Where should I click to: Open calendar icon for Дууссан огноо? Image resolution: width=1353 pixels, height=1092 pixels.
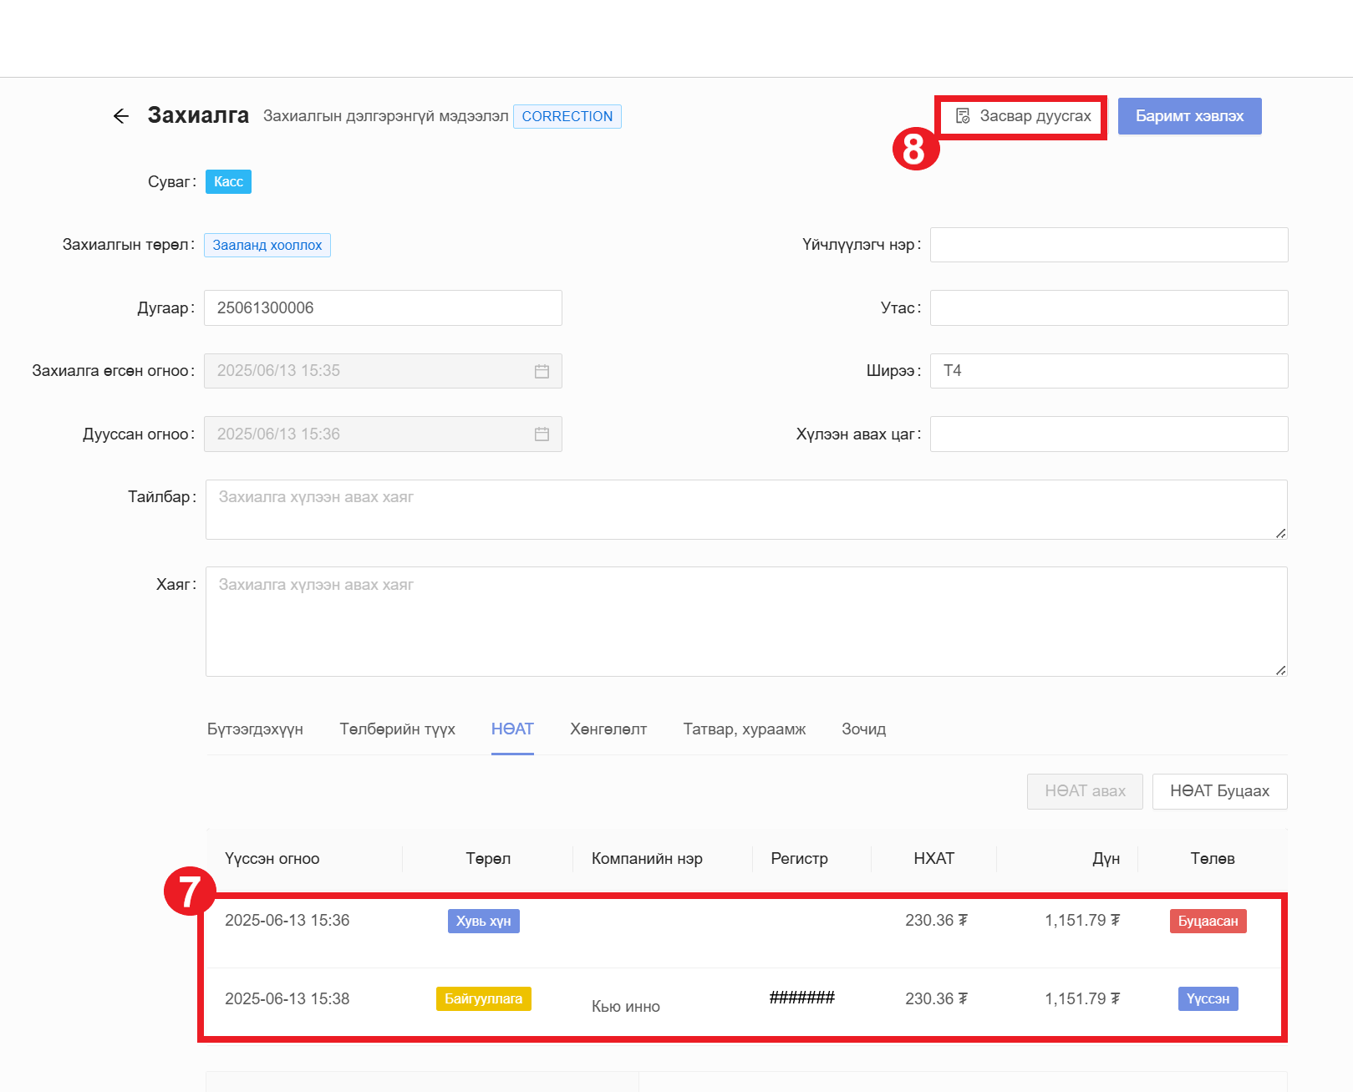point(542,434)
